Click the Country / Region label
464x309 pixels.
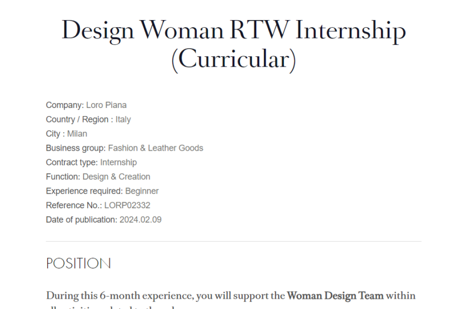79,119
